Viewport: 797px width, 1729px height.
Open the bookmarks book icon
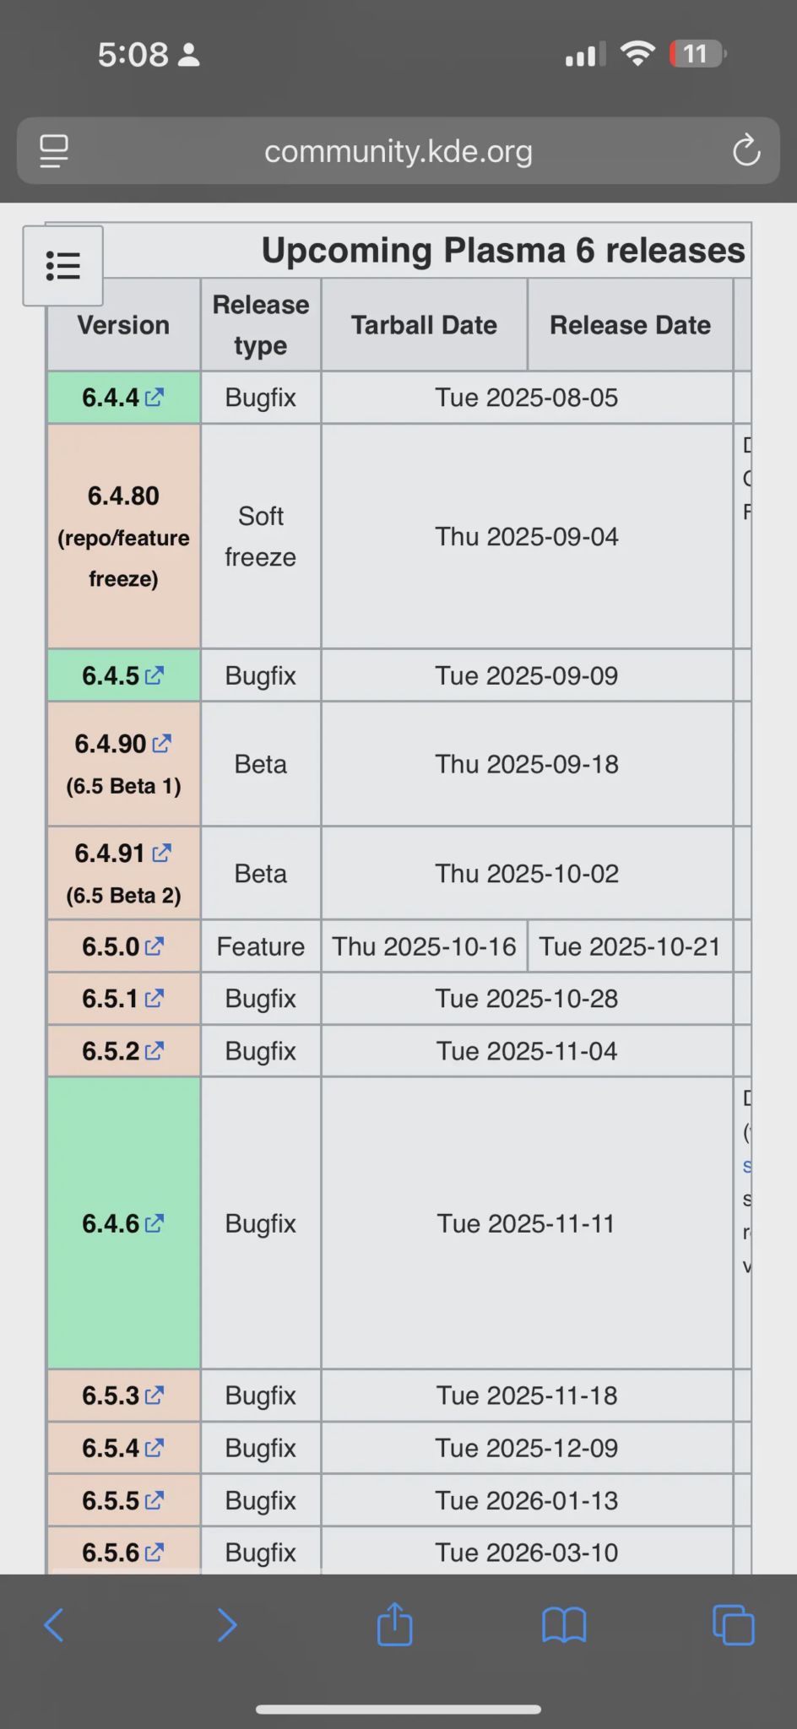coord(564,1625)
